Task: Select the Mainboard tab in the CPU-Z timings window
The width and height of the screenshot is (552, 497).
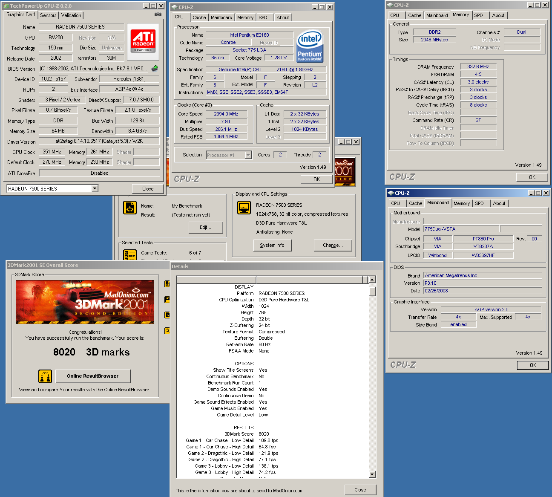Action: coord(437,15)
